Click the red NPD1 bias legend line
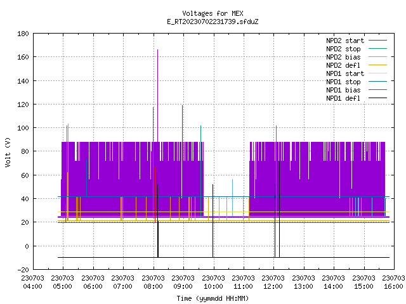Image resolution: width=406 pixels, height=304 pixels. [x=378, y=90]
